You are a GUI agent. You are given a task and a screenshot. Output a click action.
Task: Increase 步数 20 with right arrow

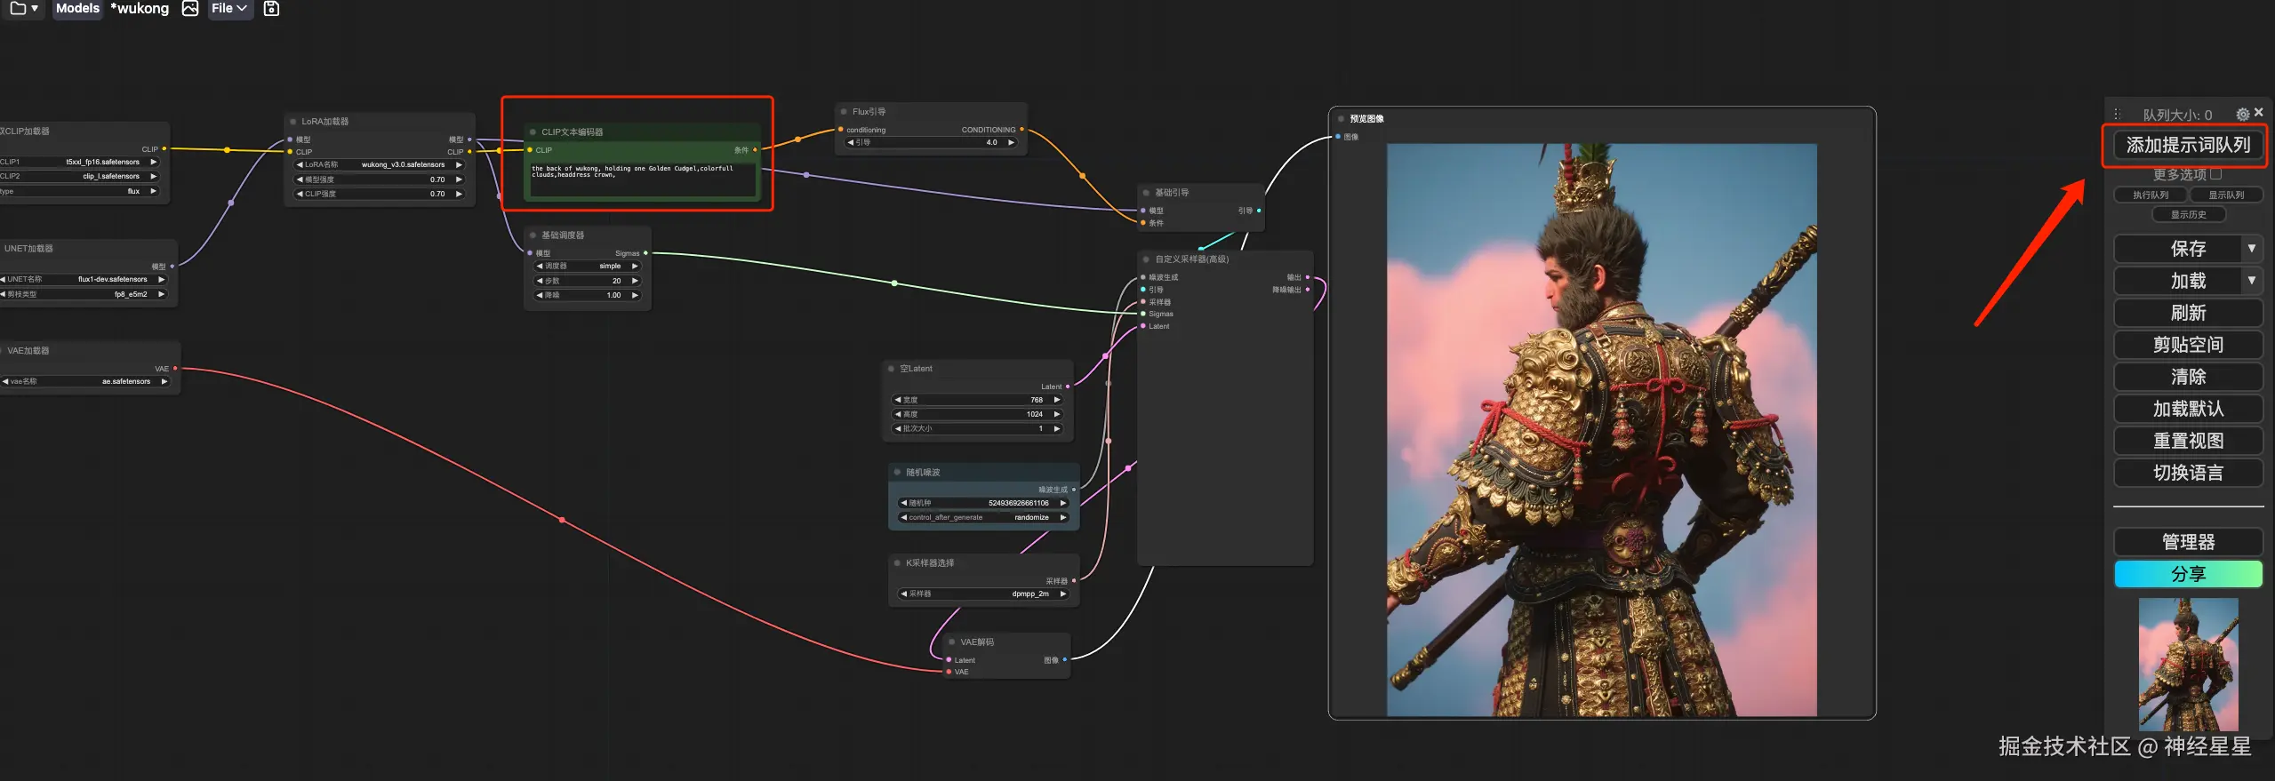click(x=635, y=281)
